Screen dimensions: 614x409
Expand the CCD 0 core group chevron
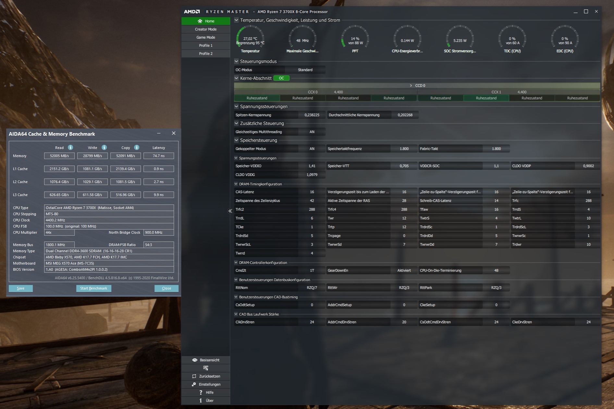pyautogui.click(x=411, y=86)
